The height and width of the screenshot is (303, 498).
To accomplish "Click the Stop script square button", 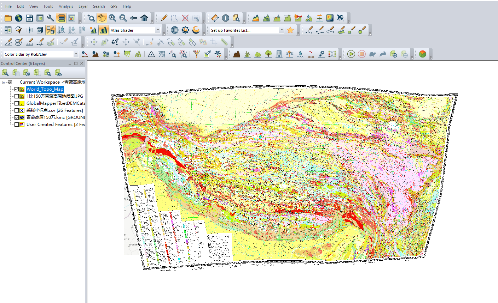I will point(361,54).
